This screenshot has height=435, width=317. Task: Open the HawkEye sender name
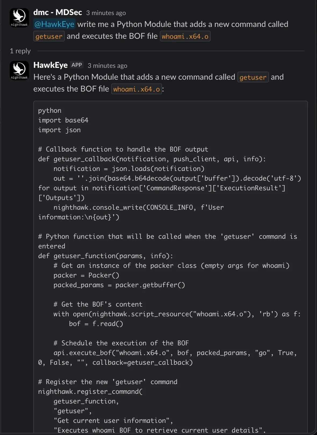click(51, 65)
